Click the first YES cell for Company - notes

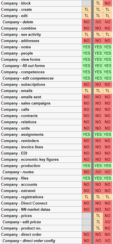87,47
